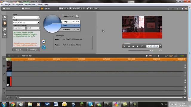The width and height of the screenshot is (191, 107).
Task: Click the clock icon left of timescale
Action: tap(4, 59)
